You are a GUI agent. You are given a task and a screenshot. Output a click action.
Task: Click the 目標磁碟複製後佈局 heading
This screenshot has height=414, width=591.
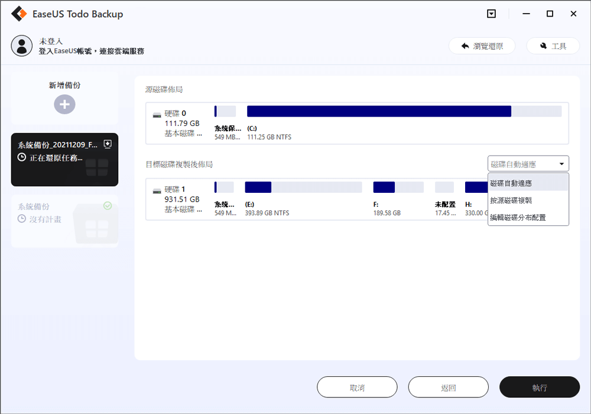point(179,164)
